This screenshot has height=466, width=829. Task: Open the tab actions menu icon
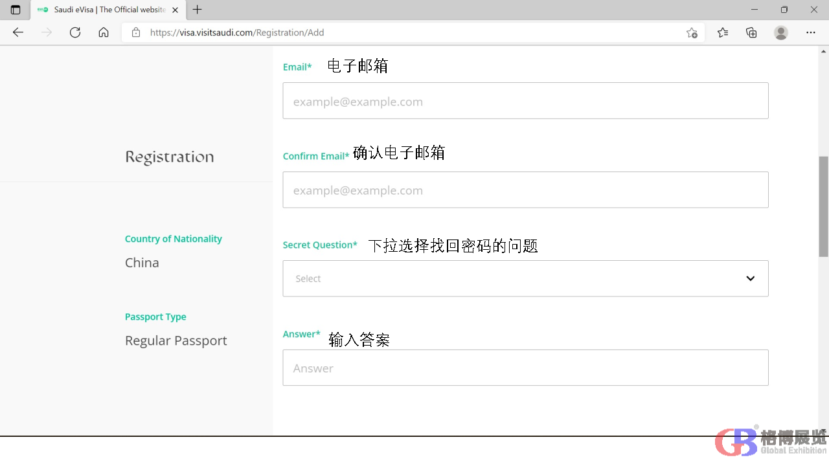click(16, 10)
